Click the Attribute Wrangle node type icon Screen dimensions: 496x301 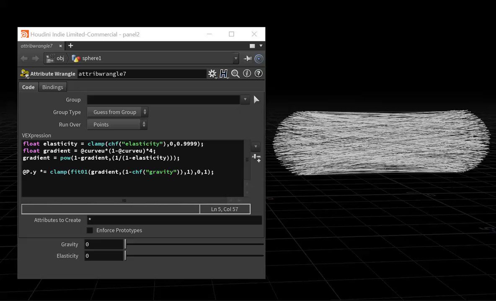pyautogui.click(x=24, y=74)
